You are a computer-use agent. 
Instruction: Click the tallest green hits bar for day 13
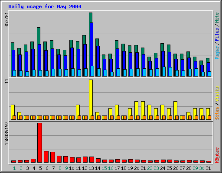tap(91, 18)
